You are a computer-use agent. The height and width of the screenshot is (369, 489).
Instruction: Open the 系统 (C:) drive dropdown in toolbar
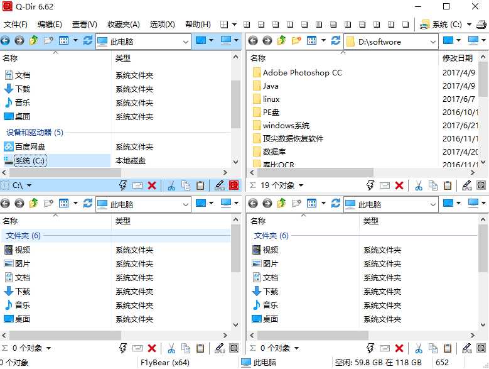(469, 25)
